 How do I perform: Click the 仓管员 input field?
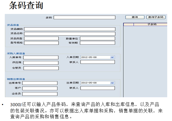coord(41,68)
